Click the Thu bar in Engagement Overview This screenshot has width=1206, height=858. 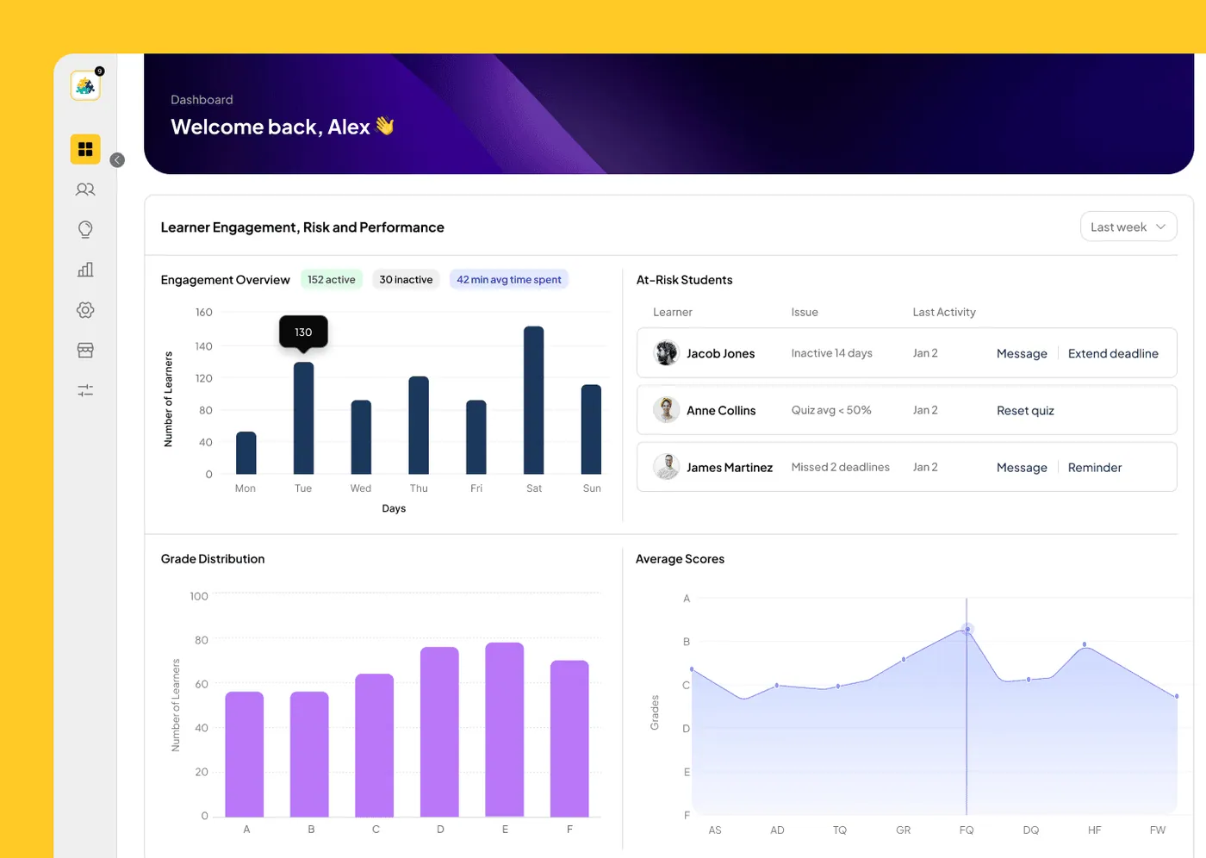[x=419, y=425]
